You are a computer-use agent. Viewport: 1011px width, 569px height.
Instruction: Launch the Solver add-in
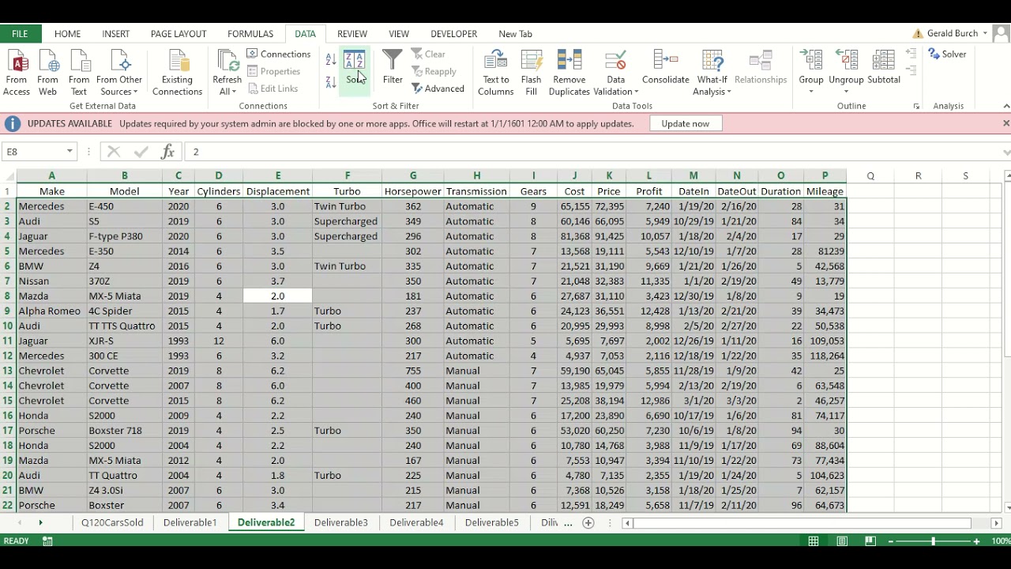[x=948, y=54]
